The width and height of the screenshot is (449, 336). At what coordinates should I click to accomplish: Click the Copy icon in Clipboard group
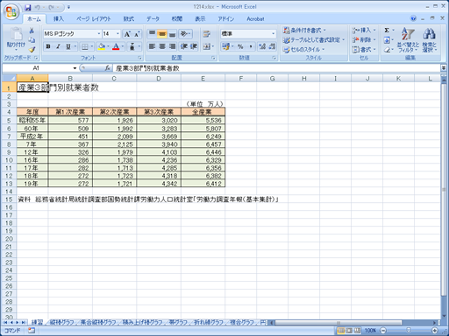pos(32,40)
